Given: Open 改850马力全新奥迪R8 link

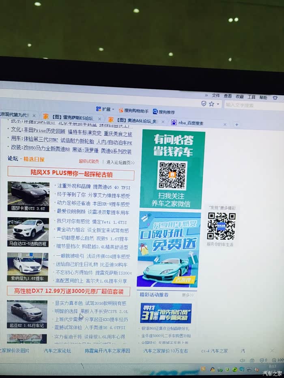Looking at the screenshot, I should pos(47,148).
